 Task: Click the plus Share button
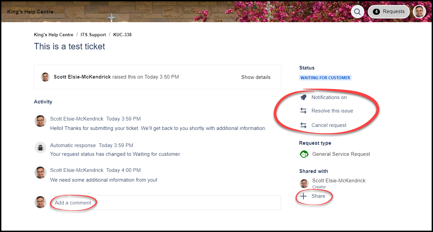pos(313,196)
